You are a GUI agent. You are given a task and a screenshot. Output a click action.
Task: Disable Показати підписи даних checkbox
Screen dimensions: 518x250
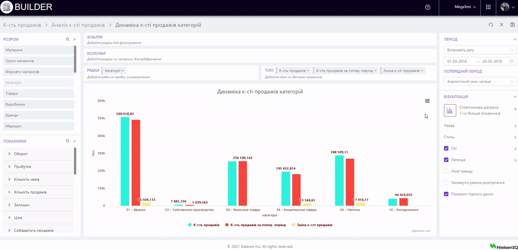[446, 194]
